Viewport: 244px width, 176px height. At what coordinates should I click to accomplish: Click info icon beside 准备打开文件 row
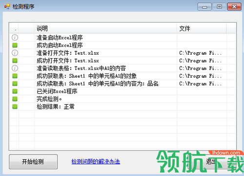tap(15, 53)
